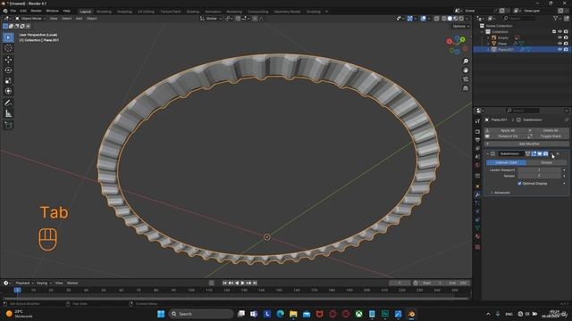The height and width of the screenshot is (321, 572).
Task: Switch to the Modeling workspace tab
Action: coord(104,12)
